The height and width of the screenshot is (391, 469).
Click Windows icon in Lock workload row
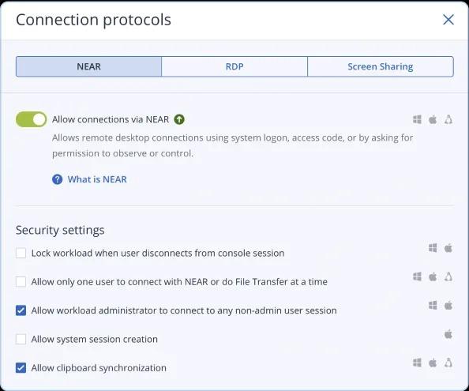tap(433, 248)
